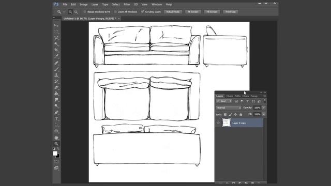Select the Hand tool
This screenshot has width=331, height=186.
56,138
